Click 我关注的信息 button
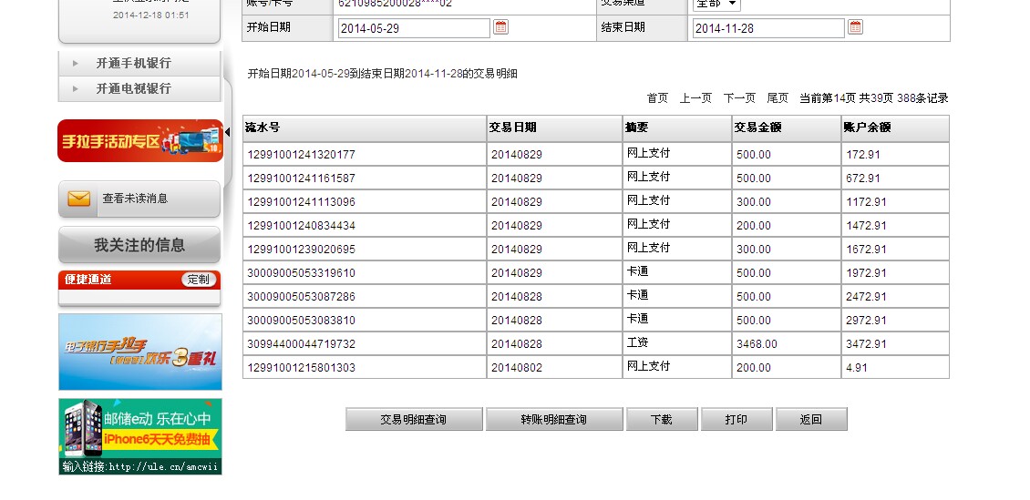The height and width of the screenshot is (500, 1030). tap(139, 245)
